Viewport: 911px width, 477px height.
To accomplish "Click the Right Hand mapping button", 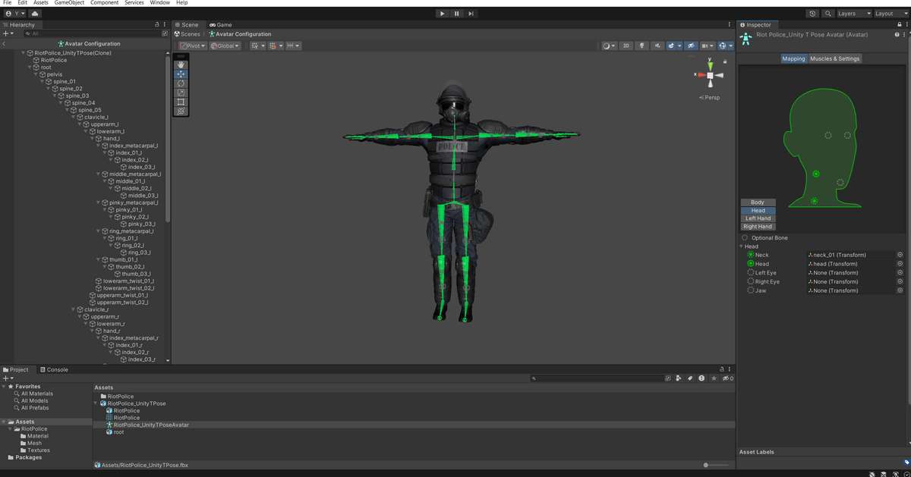I will click(x=758, y=226).
